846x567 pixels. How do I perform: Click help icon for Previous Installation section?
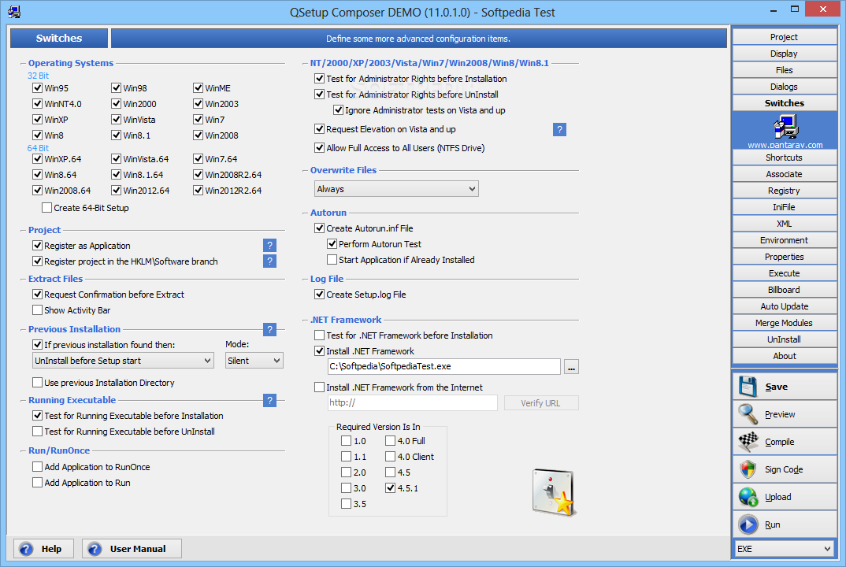click(269, 330)
